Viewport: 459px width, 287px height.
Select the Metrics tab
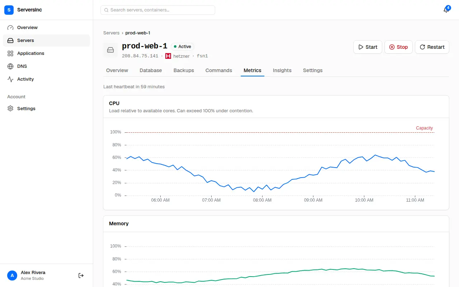[x=252, y=70]
